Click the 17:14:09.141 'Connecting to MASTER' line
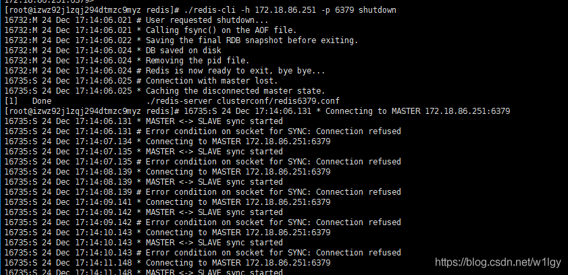 pyautogui.click(x=167, y=202)
